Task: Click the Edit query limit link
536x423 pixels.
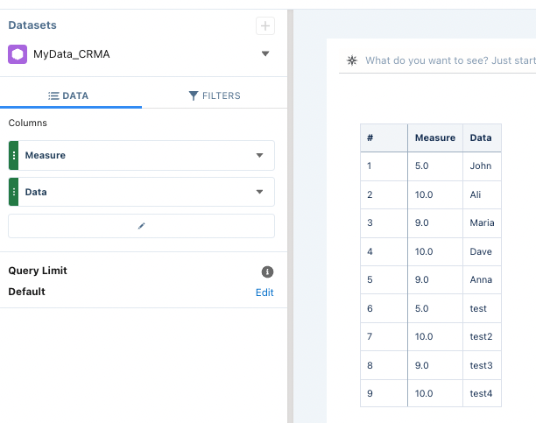Action: (264, 293)
